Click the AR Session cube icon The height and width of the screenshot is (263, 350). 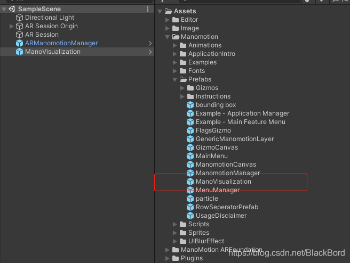coord(19,35)
